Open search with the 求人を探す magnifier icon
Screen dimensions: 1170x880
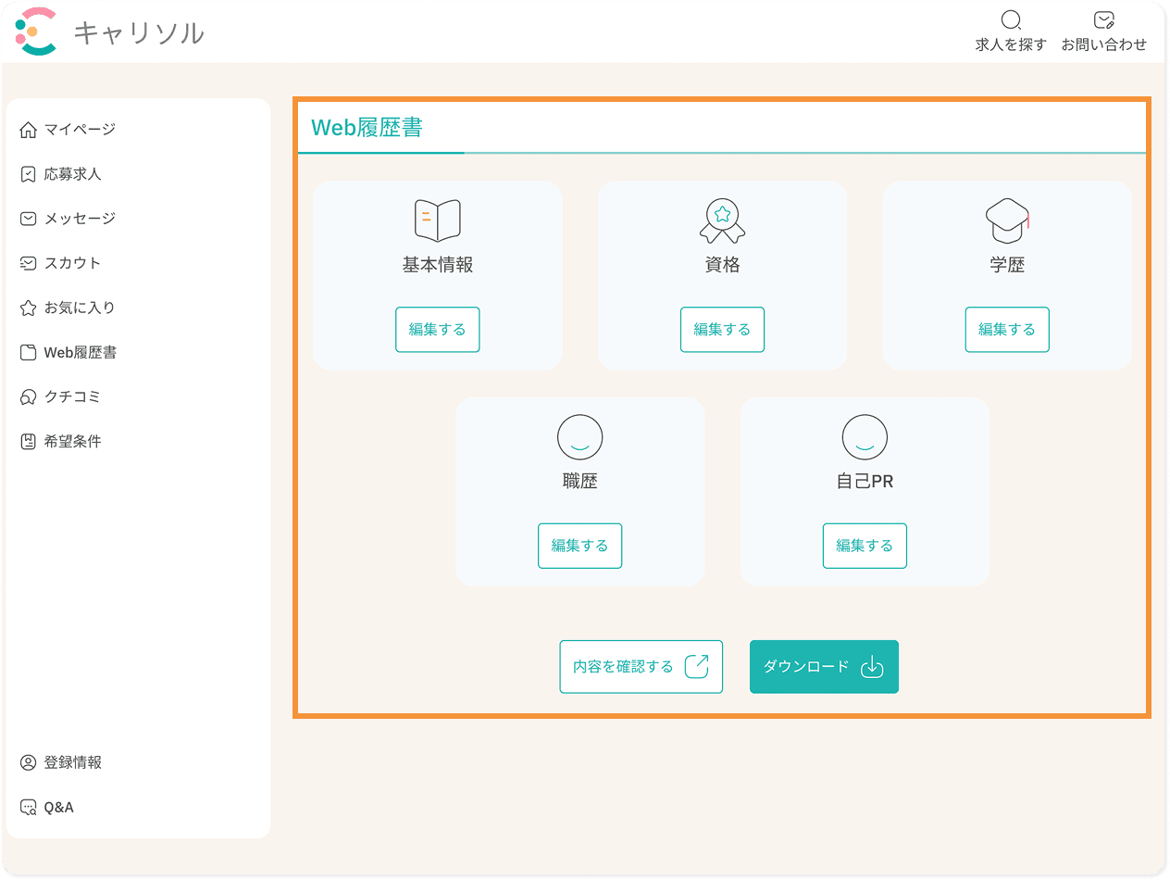pos(1011,19)
